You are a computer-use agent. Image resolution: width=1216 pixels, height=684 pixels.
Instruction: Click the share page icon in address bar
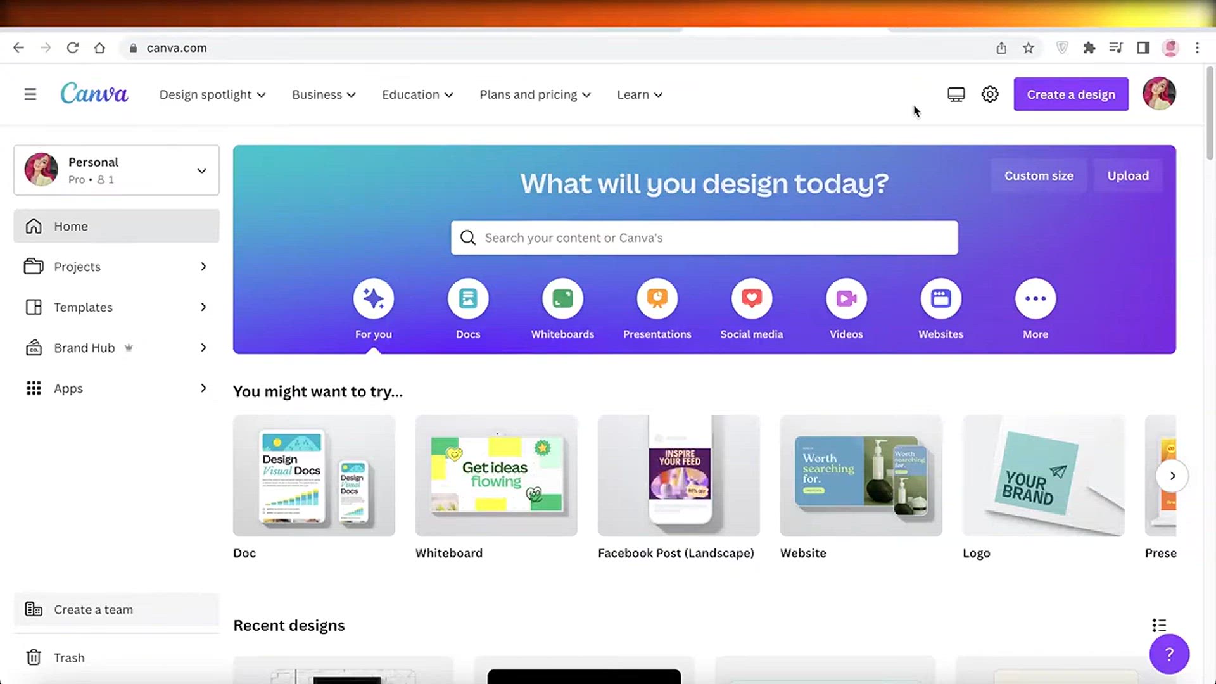coord(1001,47)
